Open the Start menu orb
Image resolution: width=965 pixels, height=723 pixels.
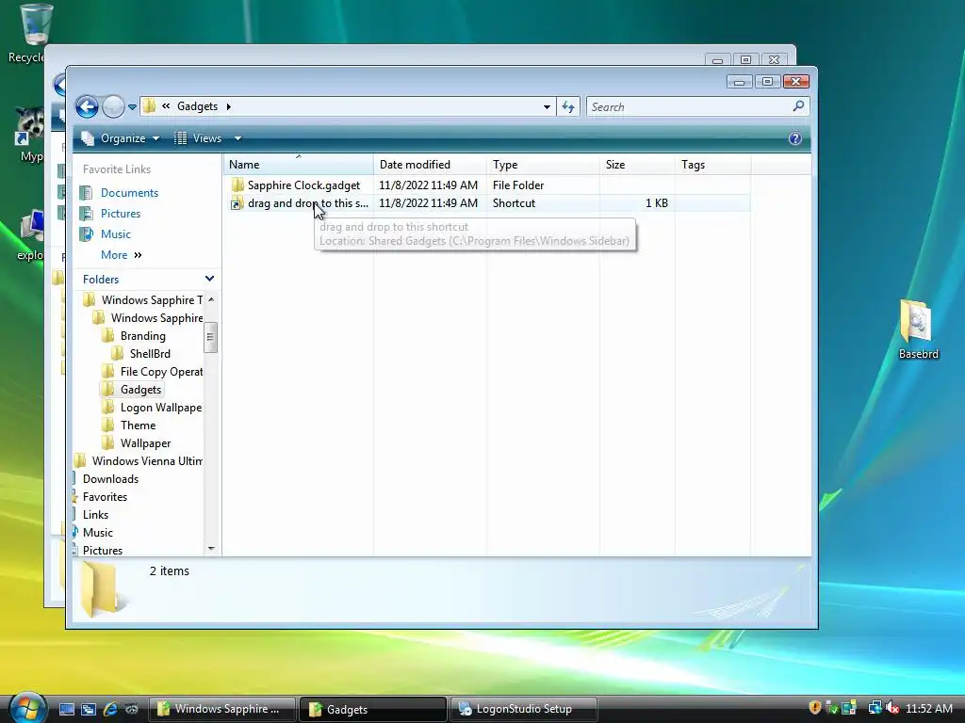27,708
